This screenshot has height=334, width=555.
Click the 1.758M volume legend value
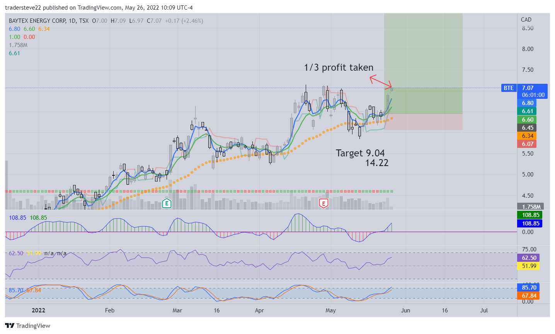click(18, 45)
